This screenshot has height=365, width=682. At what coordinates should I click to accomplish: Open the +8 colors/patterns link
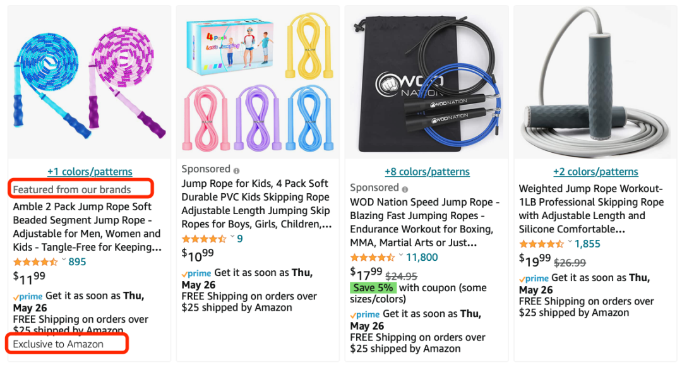point(427,172)
